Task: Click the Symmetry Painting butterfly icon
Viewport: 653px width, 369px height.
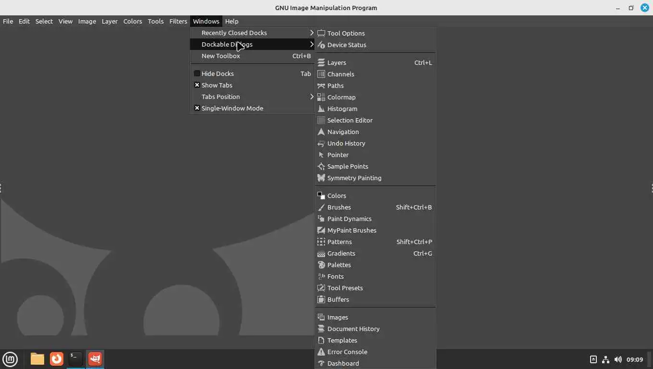Action: coord(321,178)
